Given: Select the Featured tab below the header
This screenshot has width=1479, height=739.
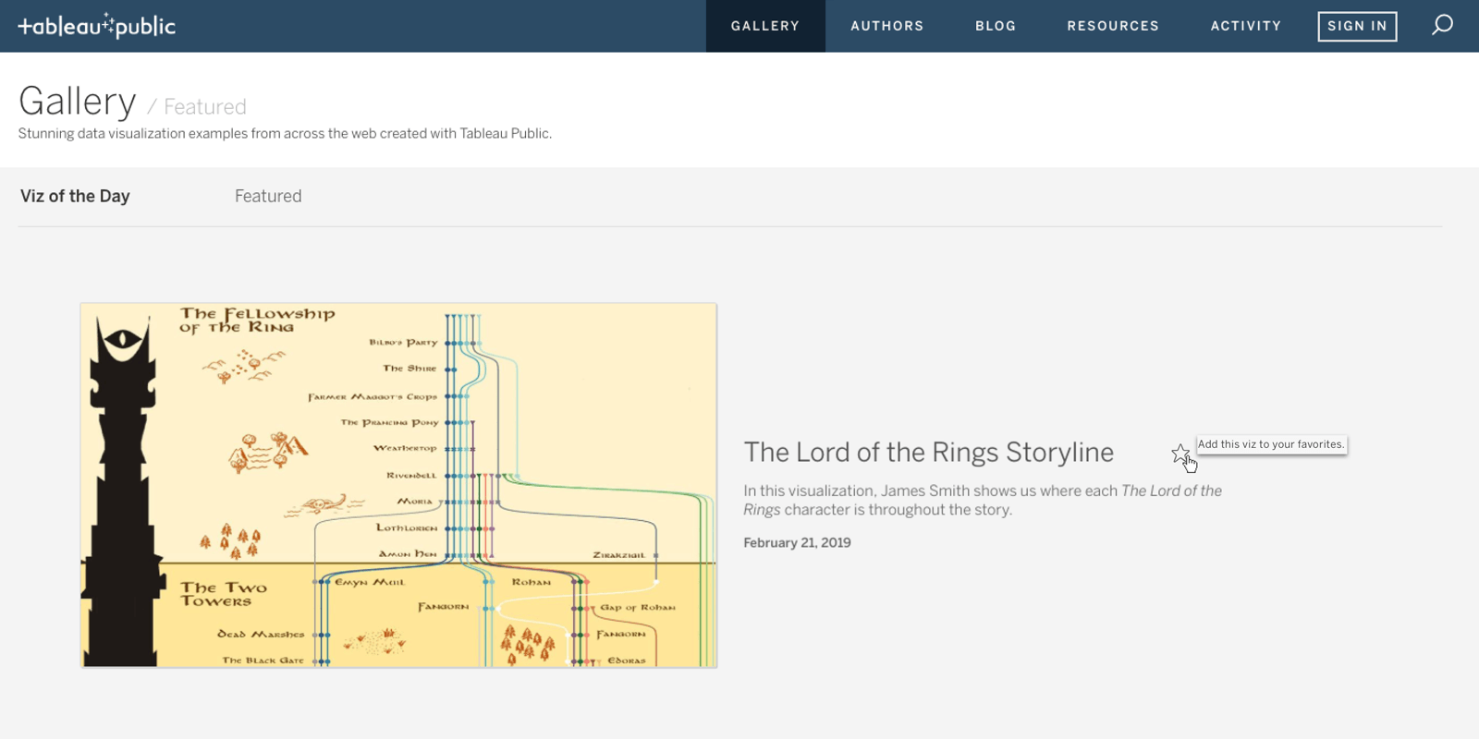Looking at the screenshot, I should click(x=268, y=196).
